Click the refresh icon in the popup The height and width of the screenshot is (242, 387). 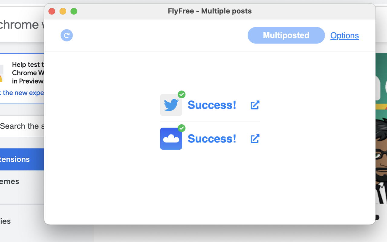(x=67, y=35)
